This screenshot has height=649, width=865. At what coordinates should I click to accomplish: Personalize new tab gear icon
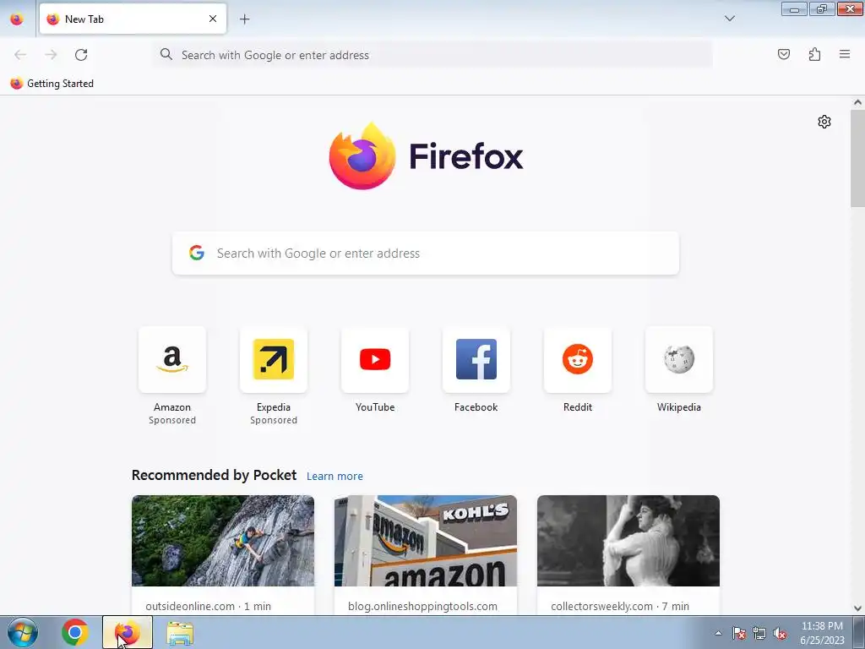click(824, 122)
